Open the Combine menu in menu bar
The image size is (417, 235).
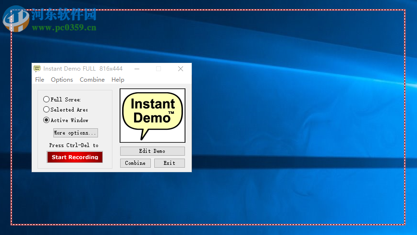[92, 80]
